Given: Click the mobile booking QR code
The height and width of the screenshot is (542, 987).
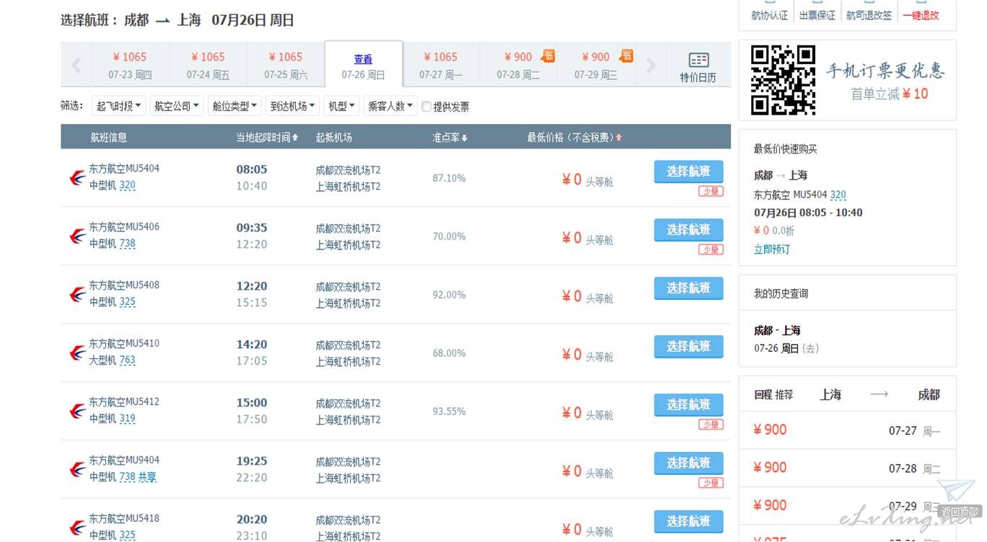Looking at the screenshot, I should pos(783,80).
